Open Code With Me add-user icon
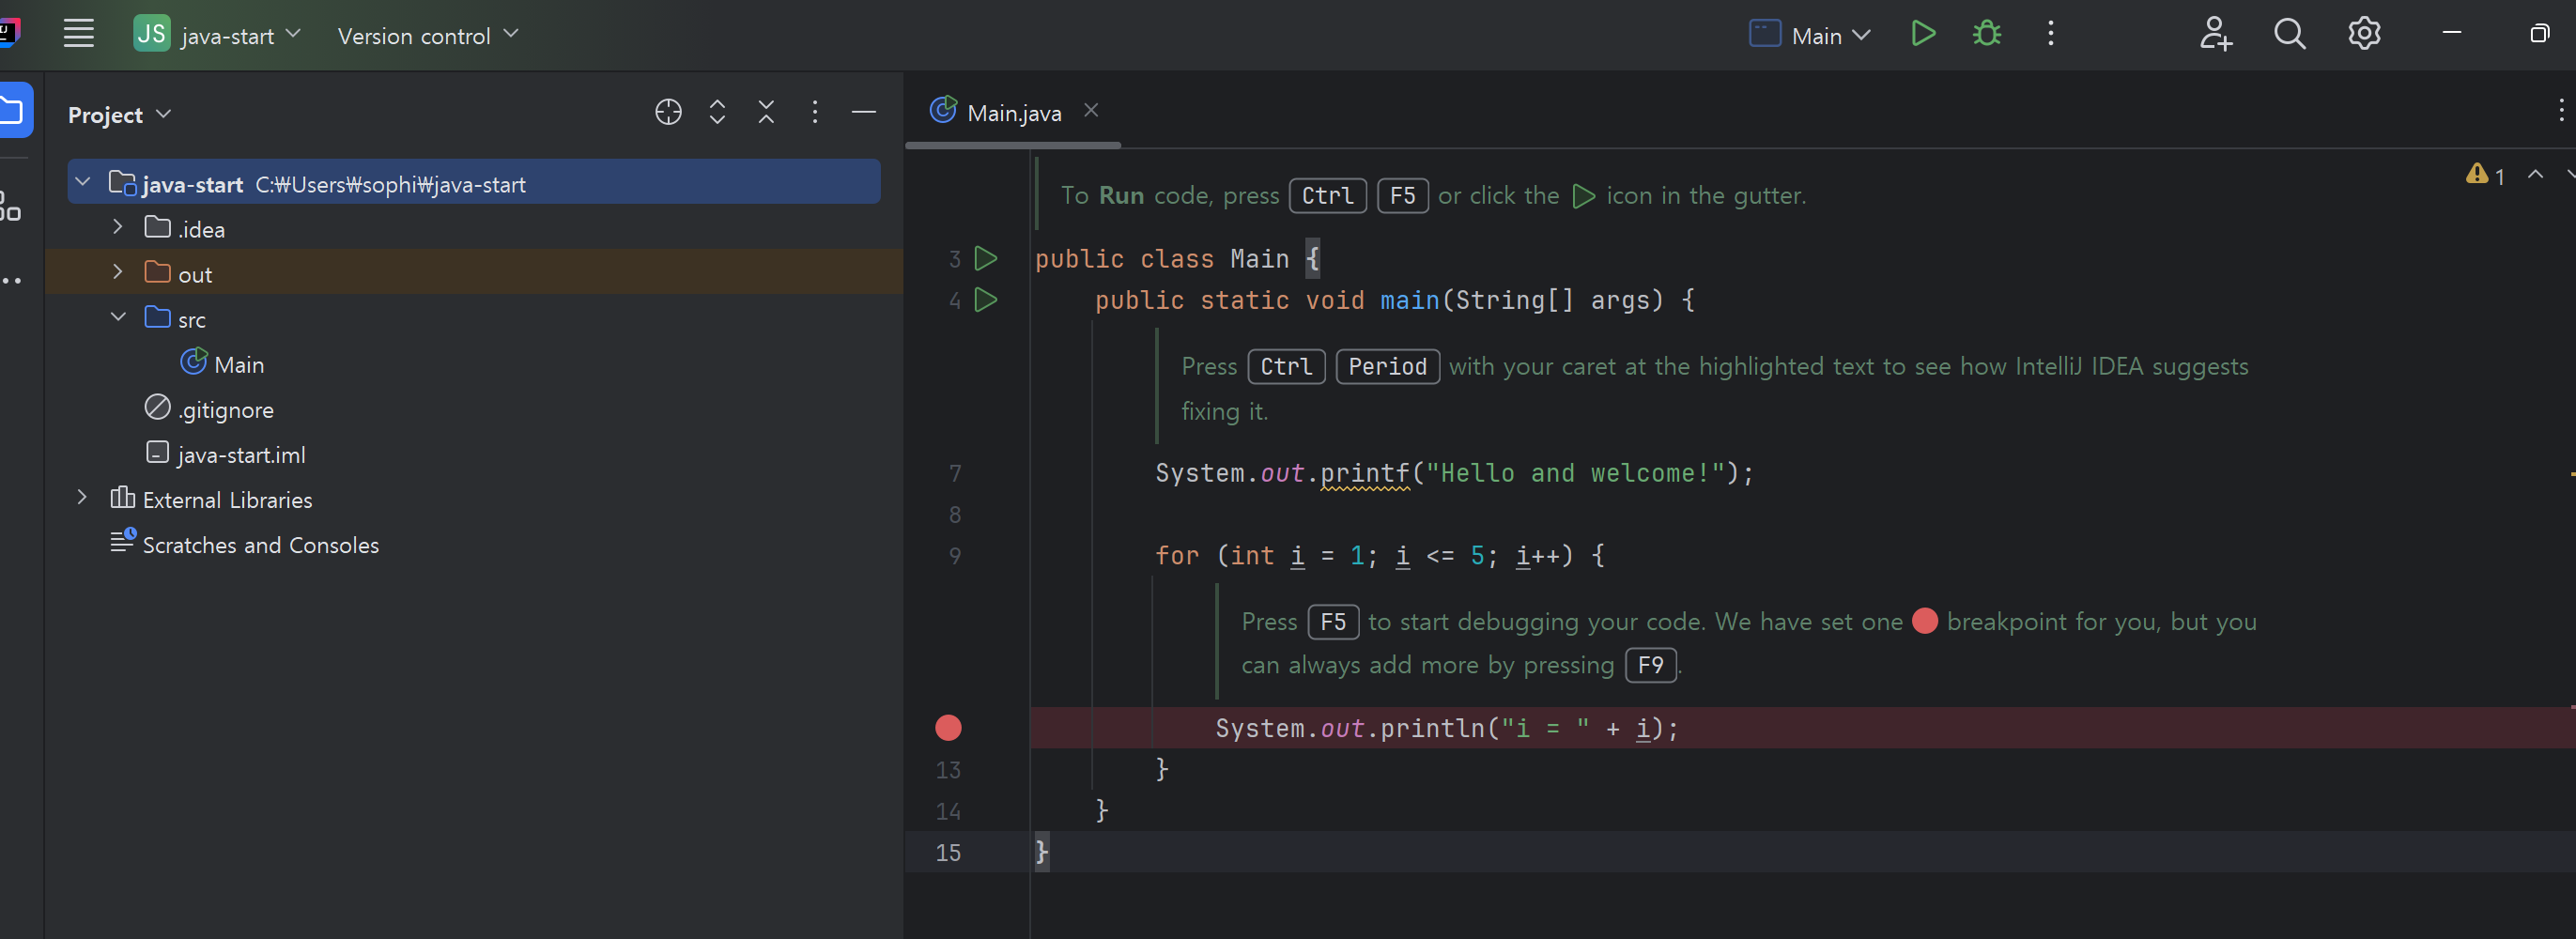The height and width of the screenshot is (939, 2576). point(2215,34)
